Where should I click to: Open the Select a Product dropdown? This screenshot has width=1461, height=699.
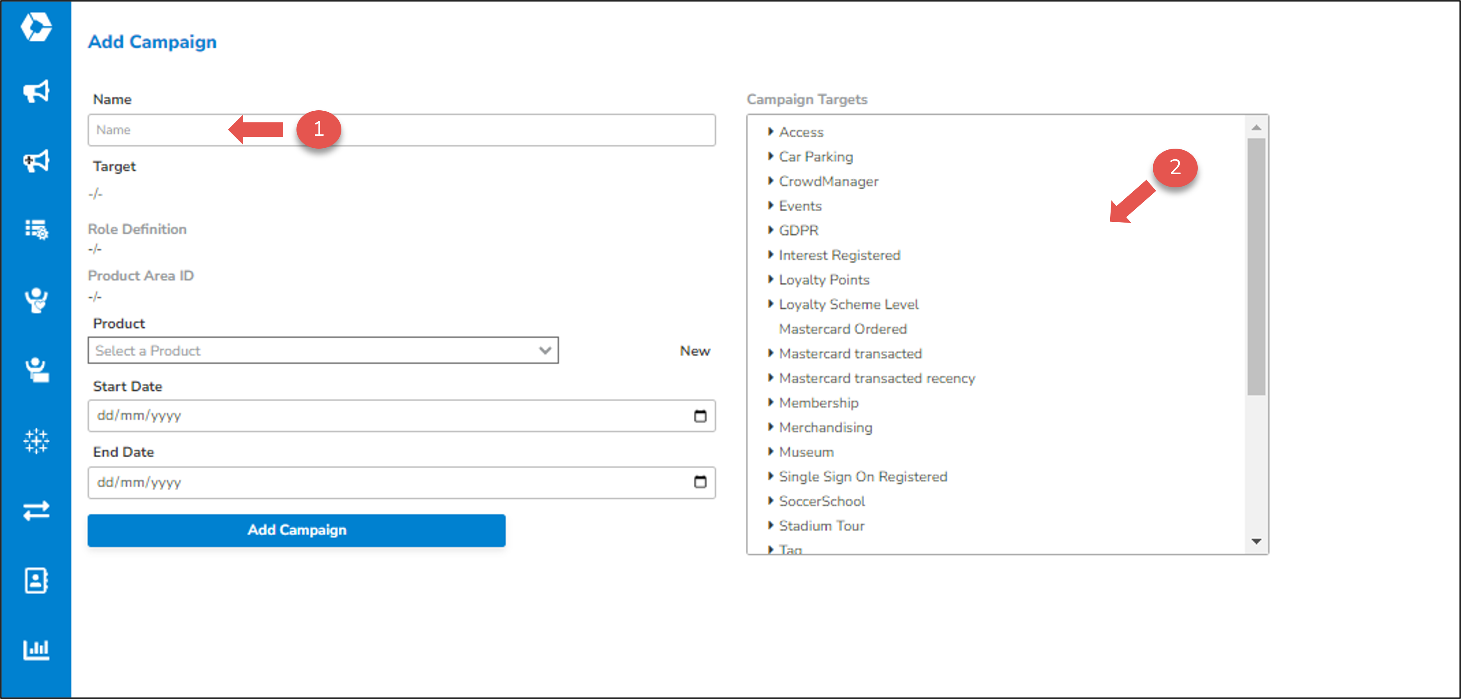[x=323, y=350]
